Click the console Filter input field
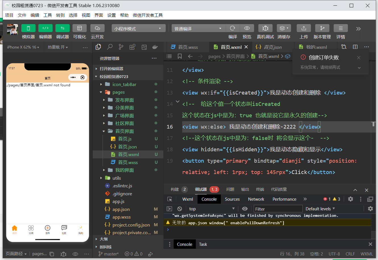The image size is (378, 260). tap(278, 209)
